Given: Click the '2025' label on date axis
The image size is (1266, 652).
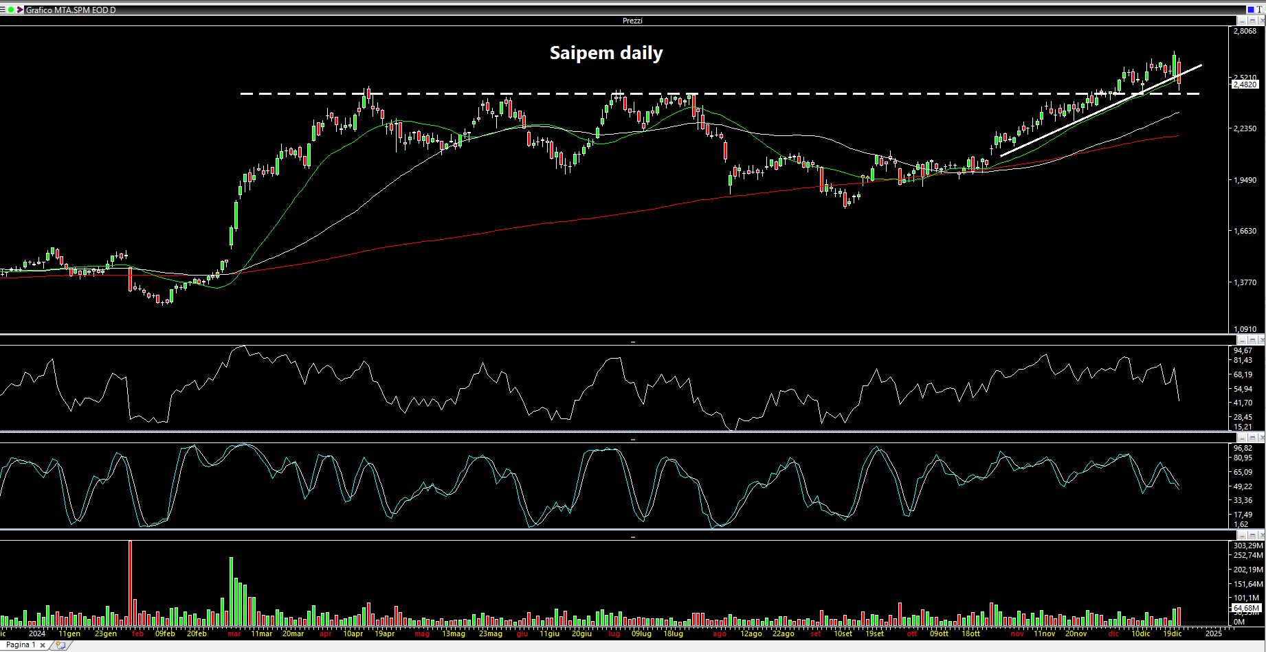Looking at the screenshot, I should (x=1213, y=633).
